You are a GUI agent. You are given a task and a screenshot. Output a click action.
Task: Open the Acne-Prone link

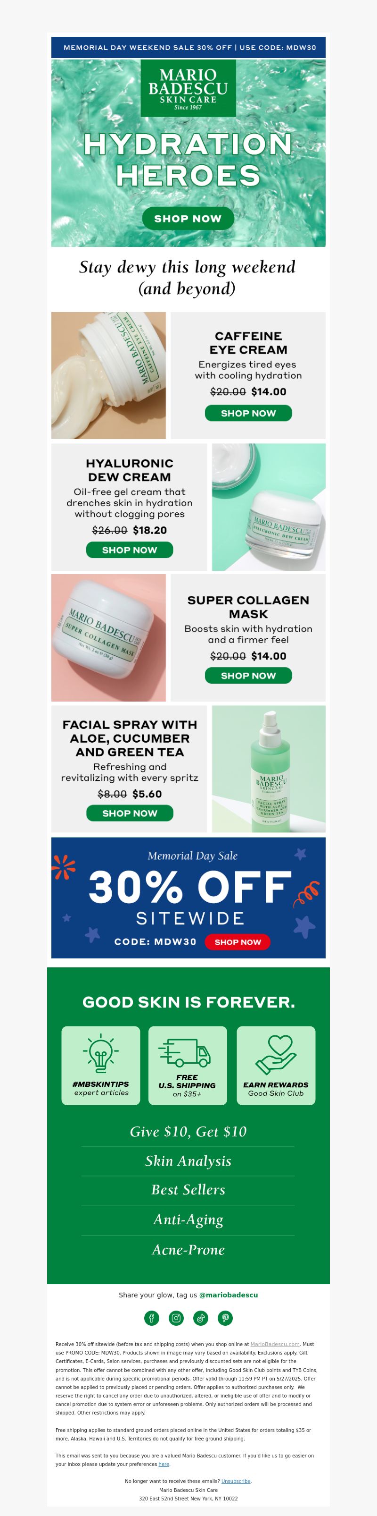point(188,1249)
